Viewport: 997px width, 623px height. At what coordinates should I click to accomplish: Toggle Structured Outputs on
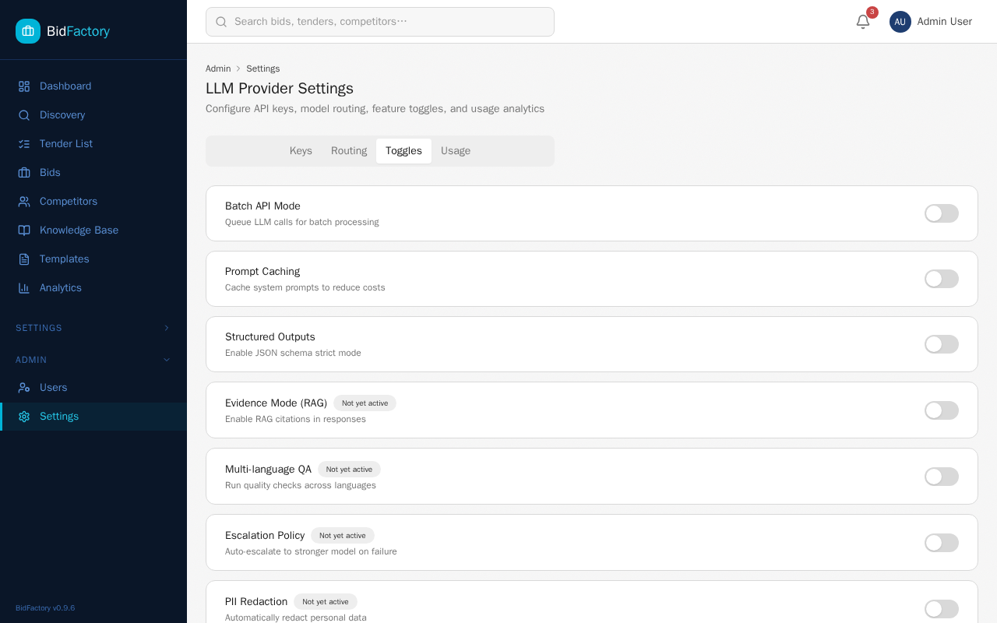pyautogui.click(x=942, y=344)
